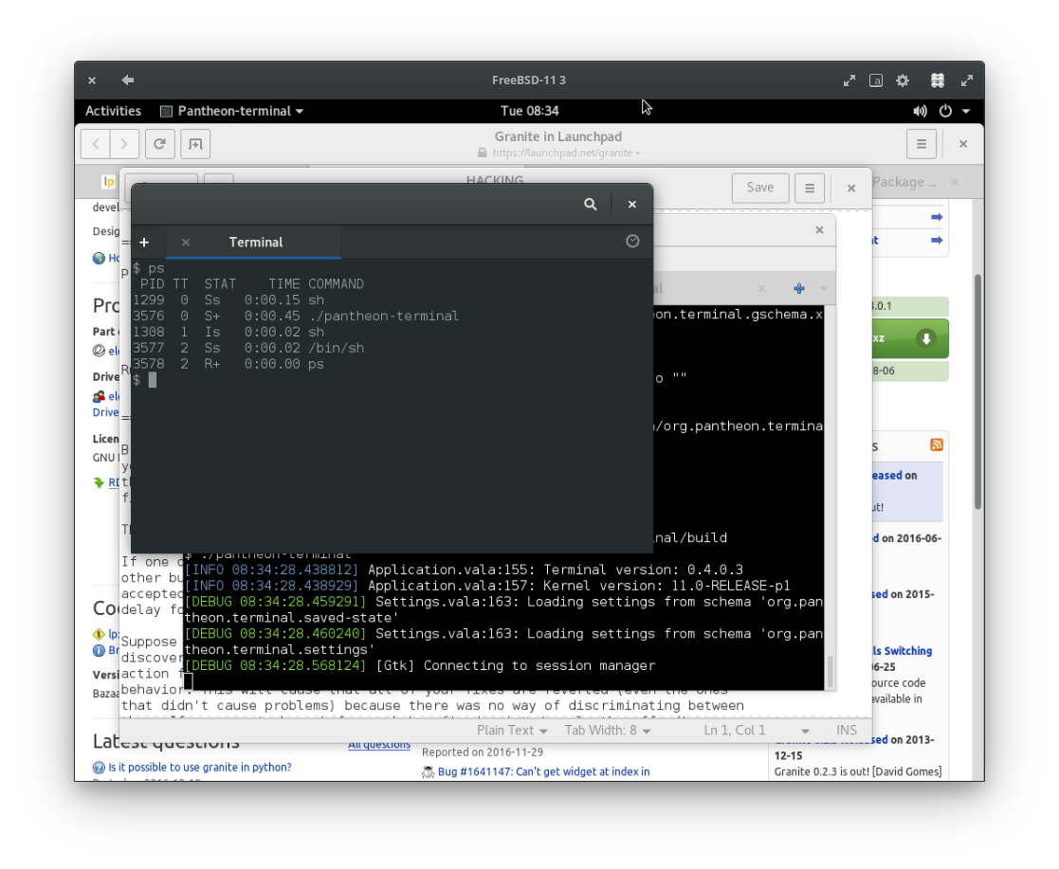1059x869 pixels.
Task: Expand the system menu arrow
Action: 966,112
